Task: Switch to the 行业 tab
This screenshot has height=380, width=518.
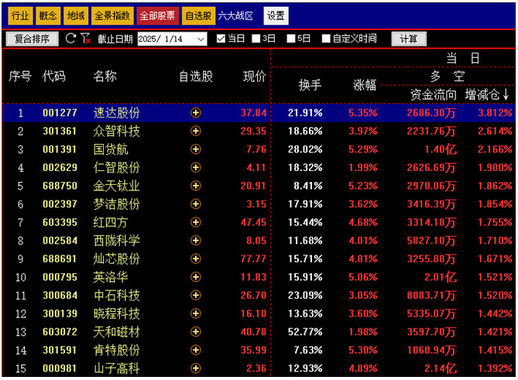Action: (x=20, y=15)
